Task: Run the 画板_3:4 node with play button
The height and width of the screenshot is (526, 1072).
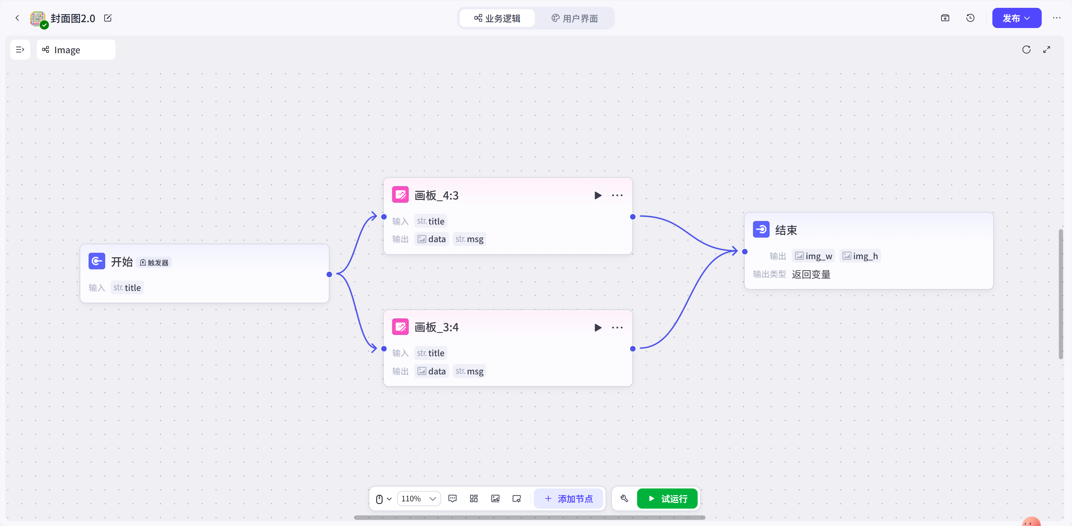Action: (x=598, y=328)
